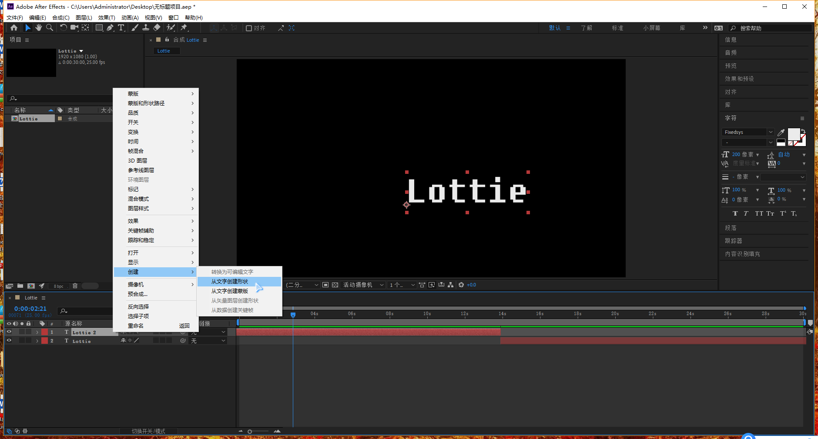
Task: Expand layer 2 Lottie properties
Action: point(37,341)
